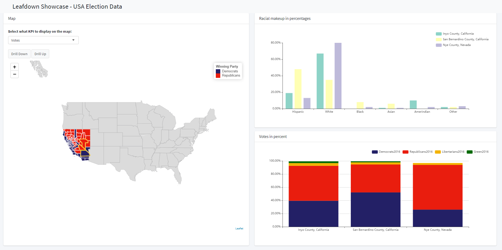Click the Republicans color swatch in map legend
The height and width of the screenshot is (250, 502).
pyautogui.click(x=218, y=75)
